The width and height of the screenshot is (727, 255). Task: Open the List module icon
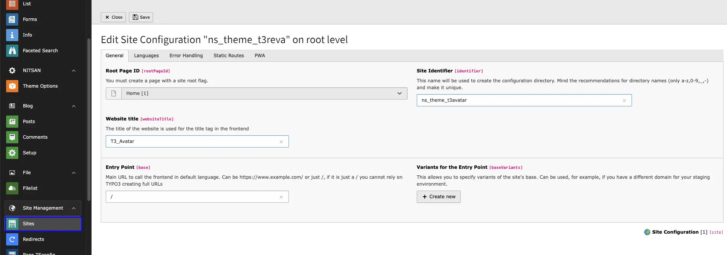pos(12,4)
